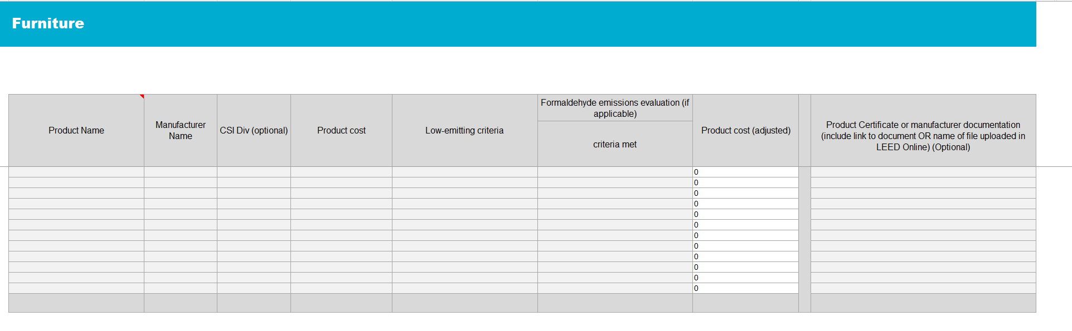Select the first 0 in Product cost (adjusted)
The image size is (1072, 331).
pos(746,172)
